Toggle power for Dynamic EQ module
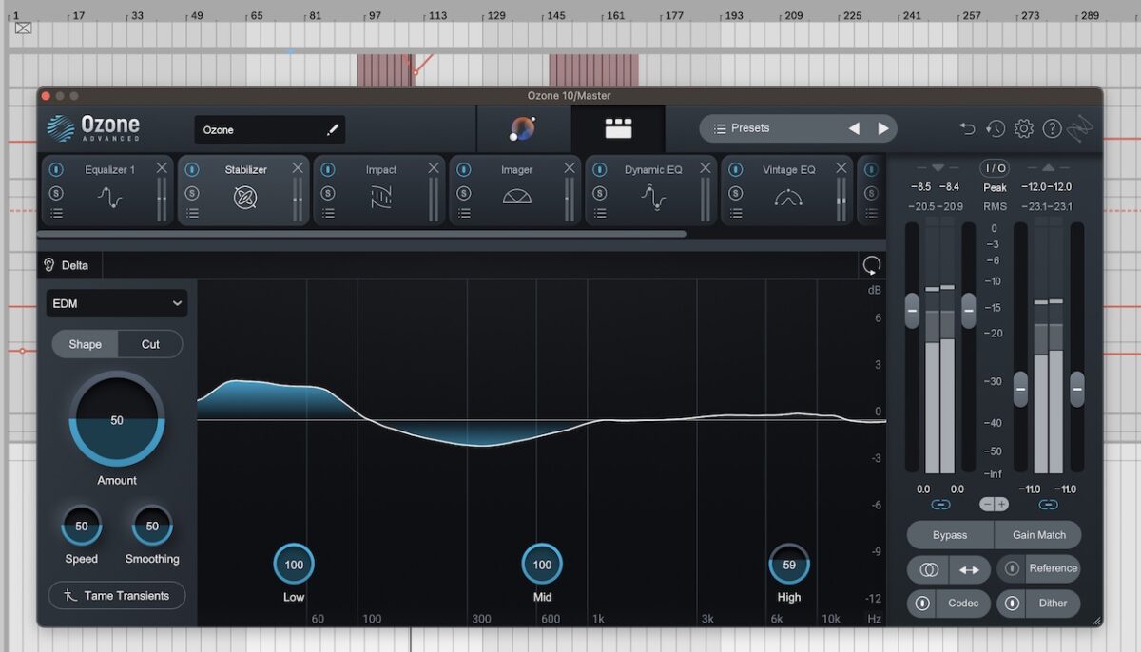 (x=600, y=170)
